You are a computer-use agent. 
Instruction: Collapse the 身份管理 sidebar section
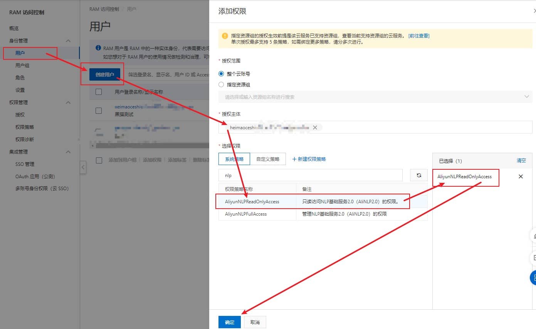click(x=68, y=41)
